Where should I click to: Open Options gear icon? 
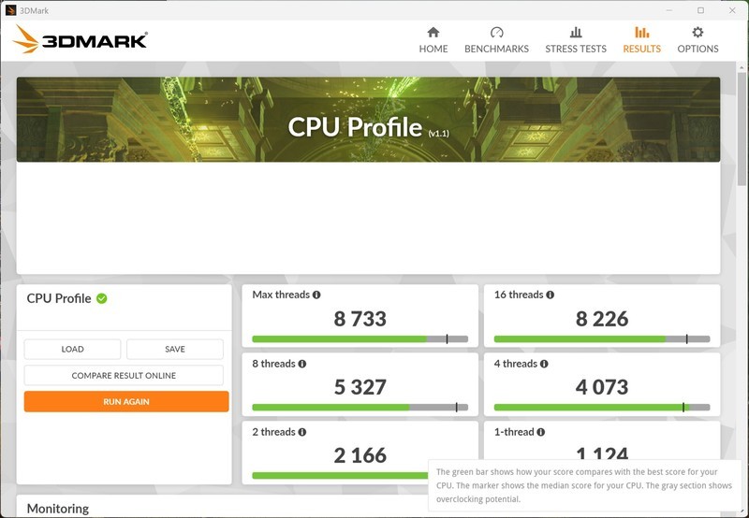tap(698, 33)
